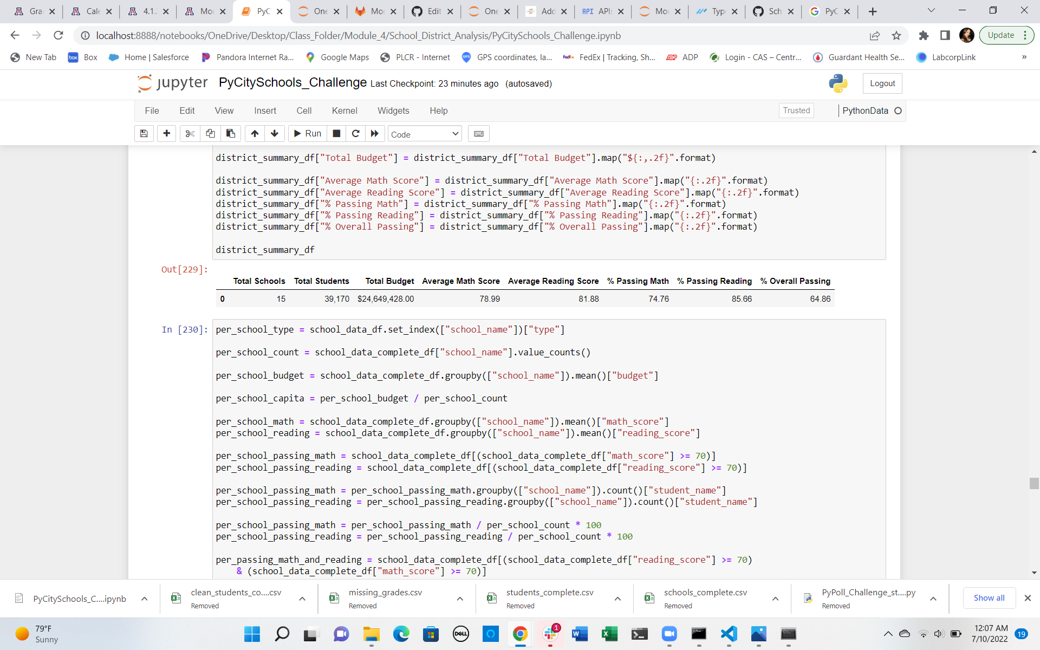The width and height of the screenshot is (1040, 650).
Task: Switch to the APIs browser tab
Action: coord(601,11)
